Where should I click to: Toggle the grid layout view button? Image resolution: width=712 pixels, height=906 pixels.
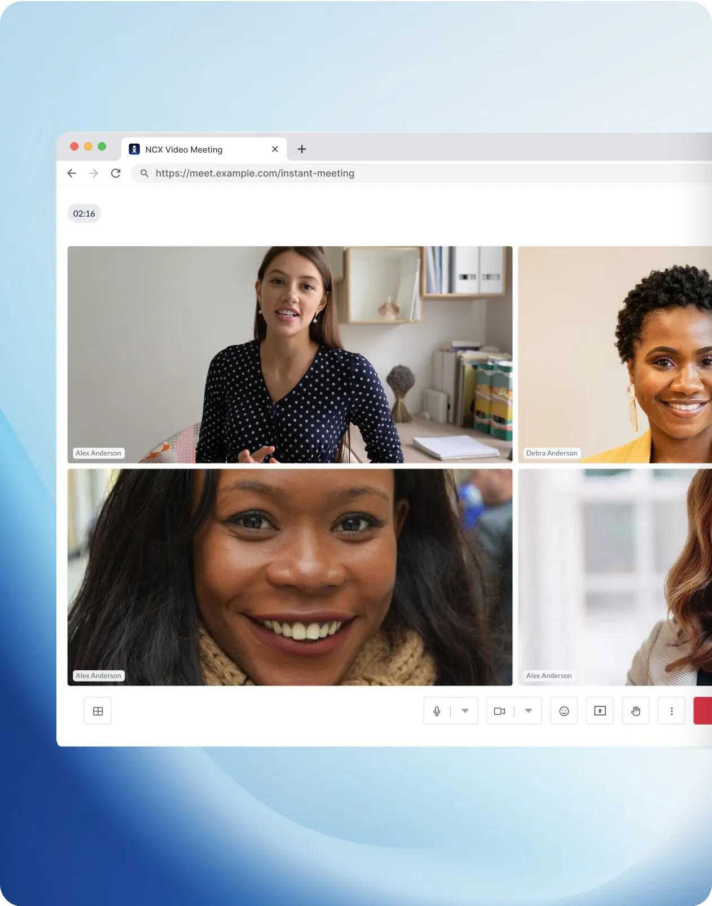click(x=98, y=711)
